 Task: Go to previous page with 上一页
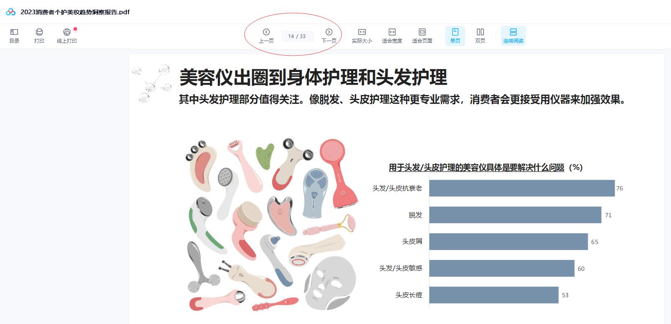266,36
